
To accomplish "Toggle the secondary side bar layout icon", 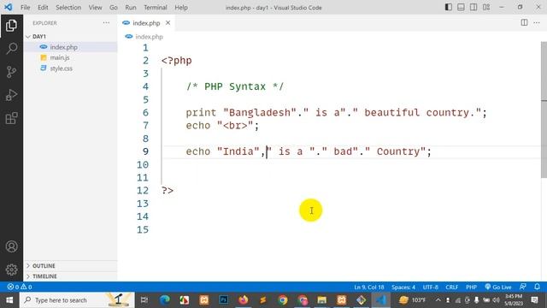I will tap(473, 7).
